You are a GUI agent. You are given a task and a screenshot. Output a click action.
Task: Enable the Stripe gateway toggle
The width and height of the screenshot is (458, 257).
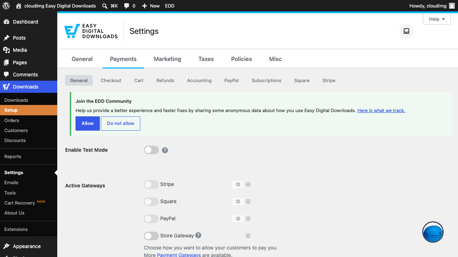pos(151,185)
